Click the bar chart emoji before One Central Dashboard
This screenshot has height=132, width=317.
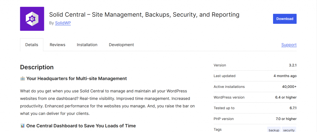pos(22,126)
